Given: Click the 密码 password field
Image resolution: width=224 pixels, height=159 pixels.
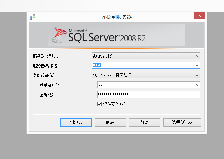Looking at the screenshot, I should [x=149, y=94].
